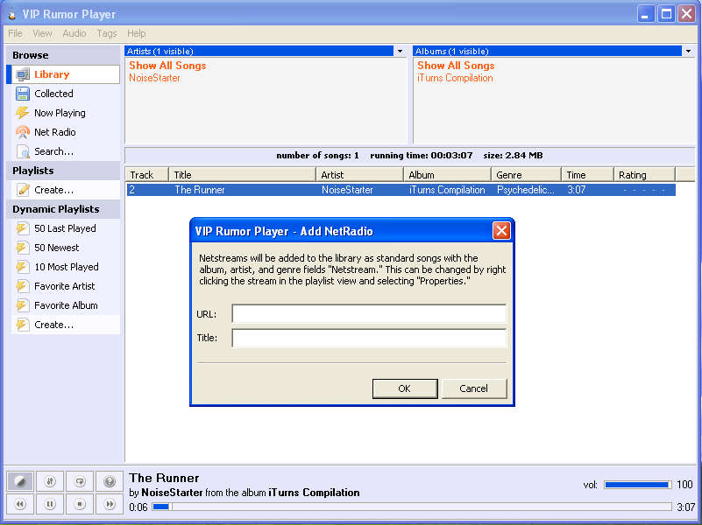
Task: Click the Title input field
Action: click(x=369, y=338)
